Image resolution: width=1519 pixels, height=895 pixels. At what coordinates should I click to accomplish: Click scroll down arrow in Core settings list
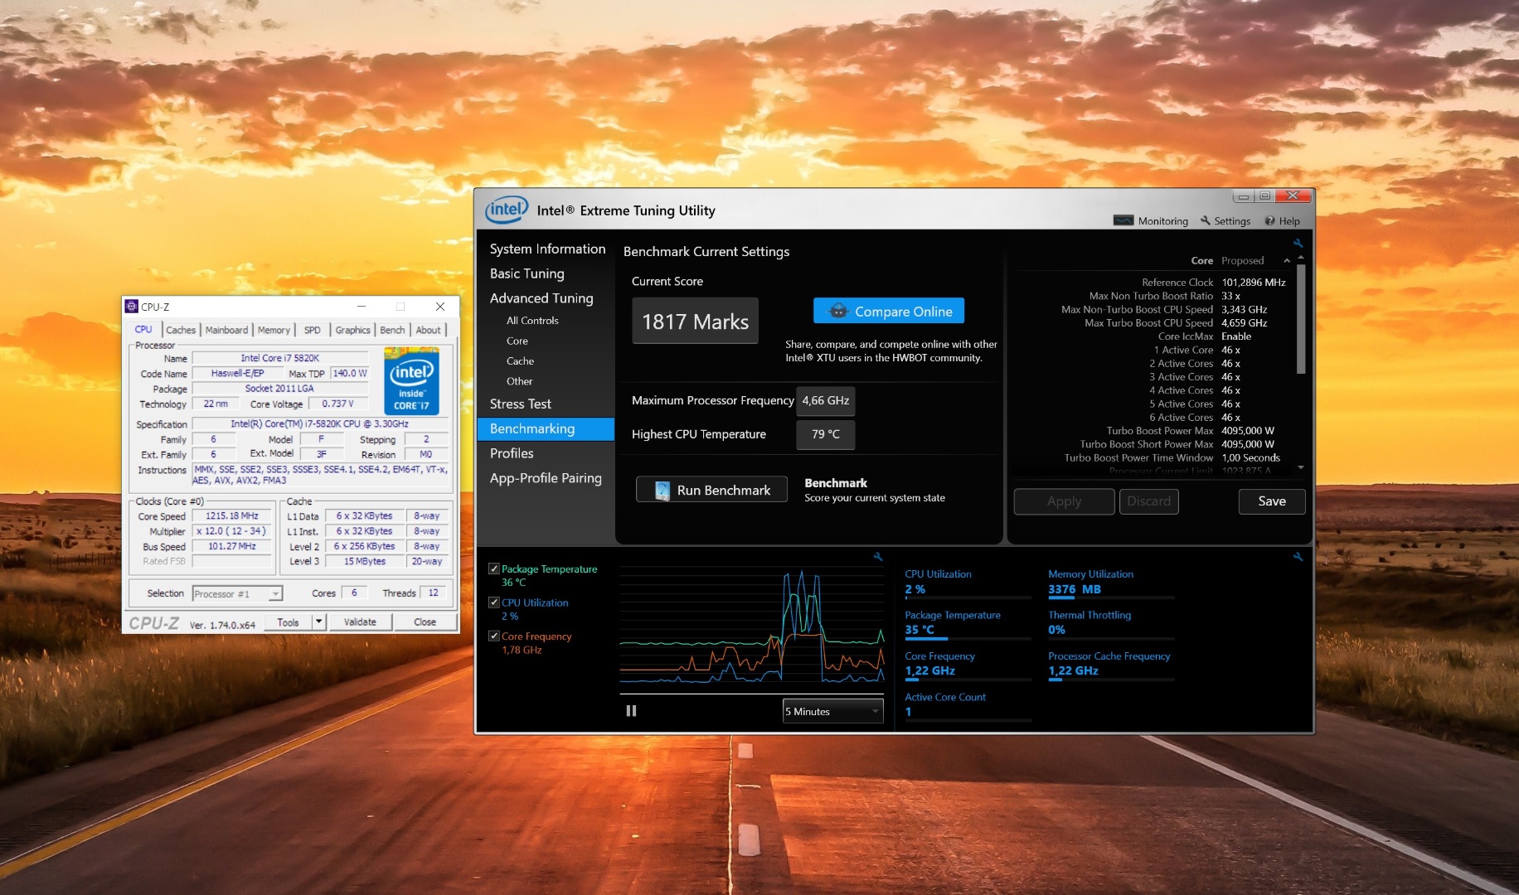pos(1300,467)
